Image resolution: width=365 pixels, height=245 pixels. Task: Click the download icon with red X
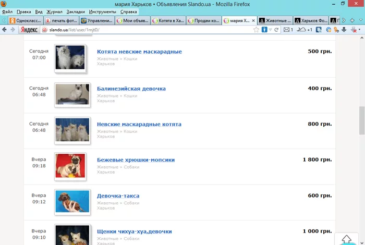point(354,30)
